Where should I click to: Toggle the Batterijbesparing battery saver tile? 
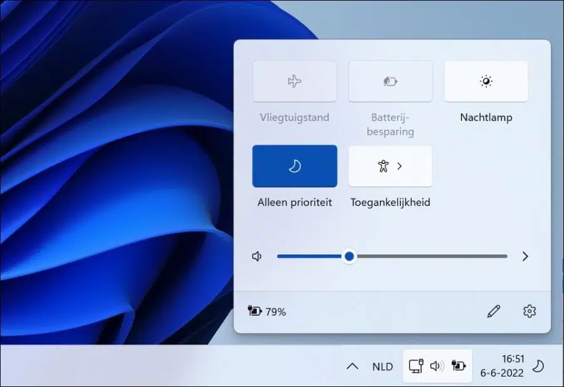click(x=390, y=81)
